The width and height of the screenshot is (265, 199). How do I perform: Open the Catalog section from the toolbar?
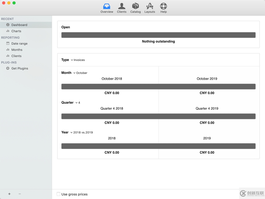[135, 8]
